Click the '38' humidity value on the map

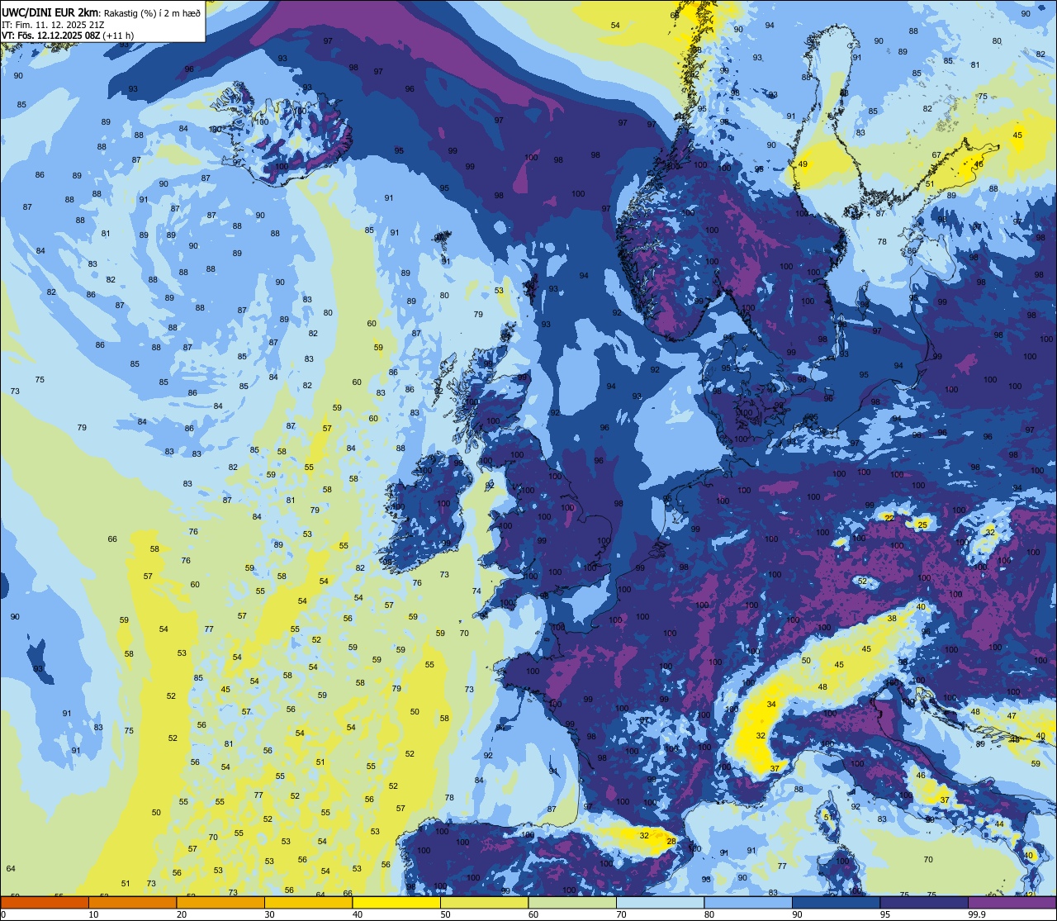coord(892,619)
